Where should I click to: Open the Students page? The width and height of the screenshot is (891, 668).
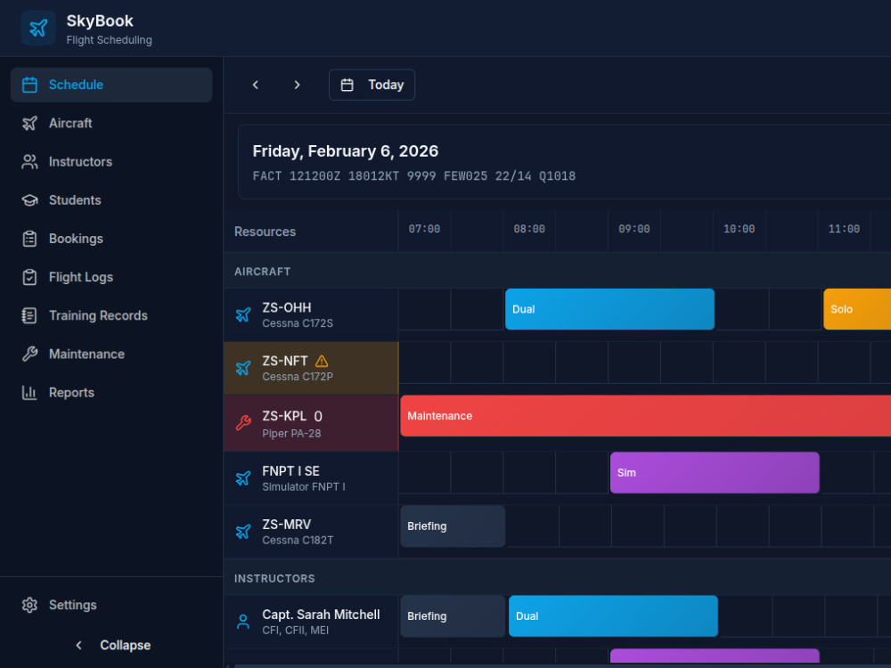[x=111, y=200]
